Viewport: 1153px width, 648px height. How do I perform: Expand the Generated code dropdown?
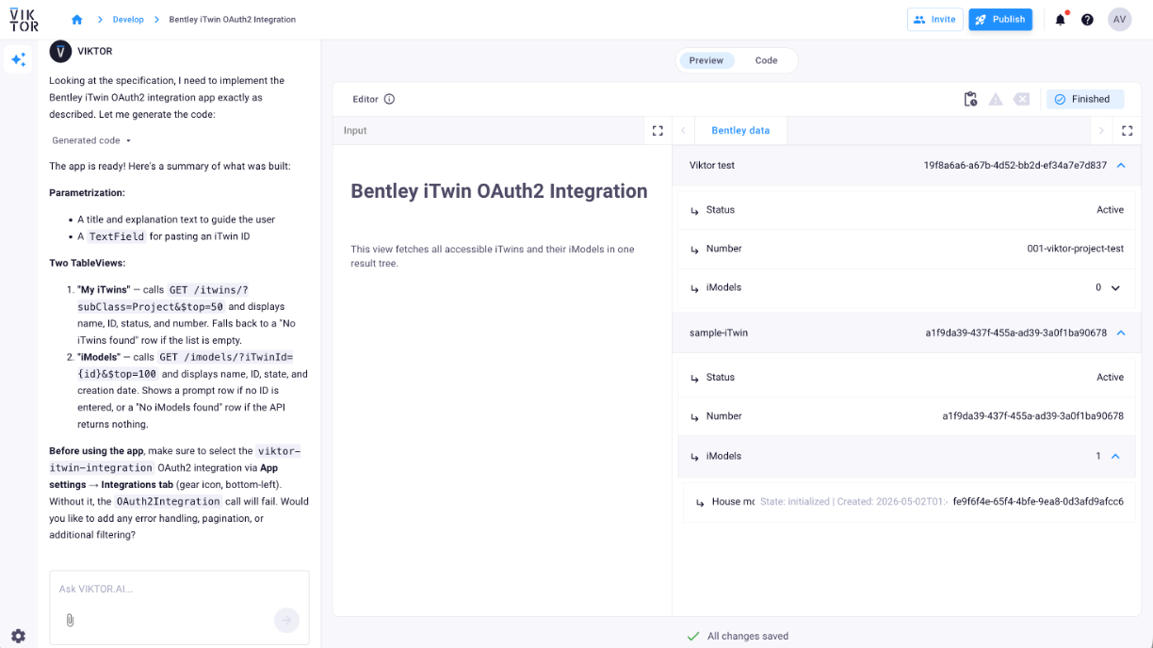[x=91, y=140]
